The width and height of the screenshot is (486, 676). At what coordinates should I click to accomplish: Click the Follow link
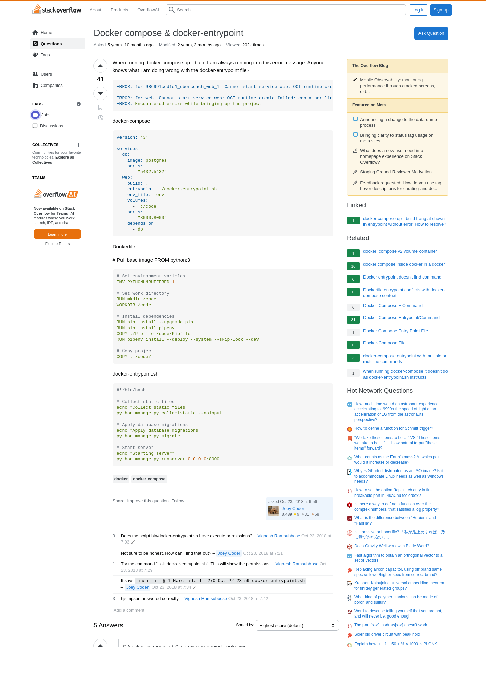[x=178, y=501]
